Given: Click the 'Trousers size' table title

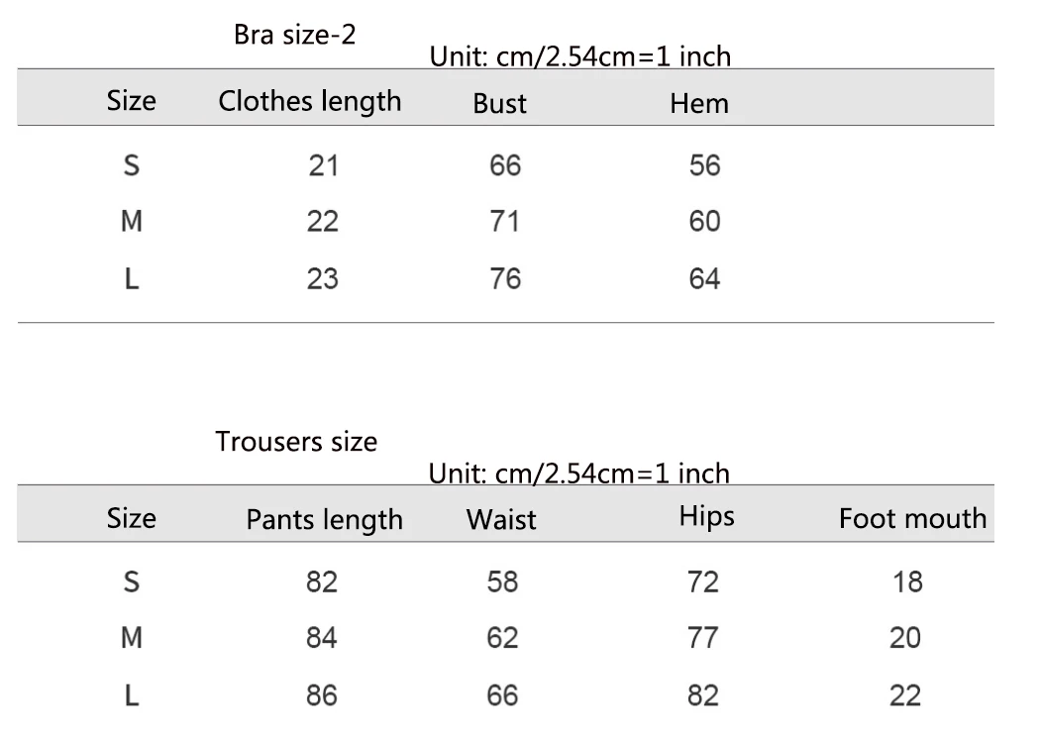Looking at the screenshot, I should pyautogui.click(x=296, y=442).
